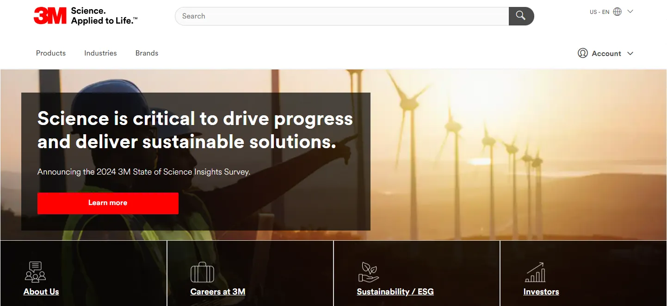This screenshot has height=306, width=667.
Task: Click the Careers briefcase icon
Action: click(x=202, y=272)
